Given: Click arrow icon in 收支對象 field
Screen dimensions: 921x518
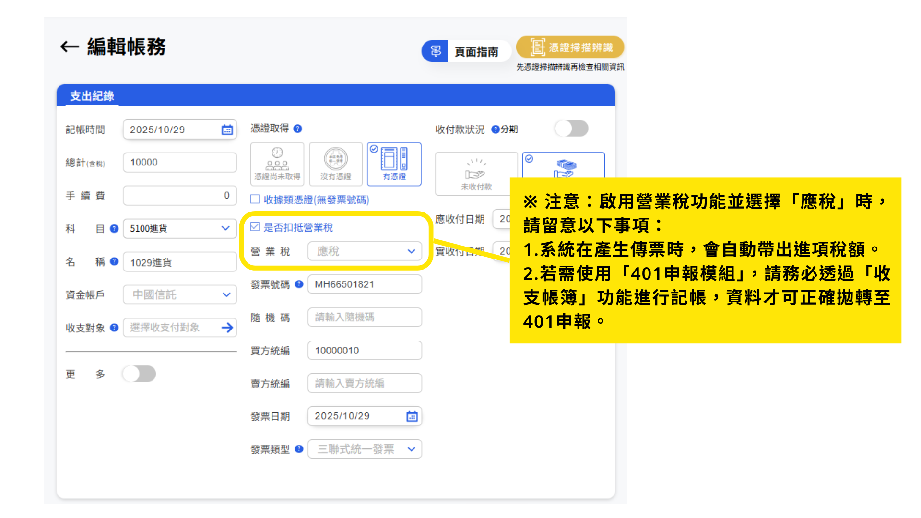Looking at the screenshot, I should coord(227,328).
